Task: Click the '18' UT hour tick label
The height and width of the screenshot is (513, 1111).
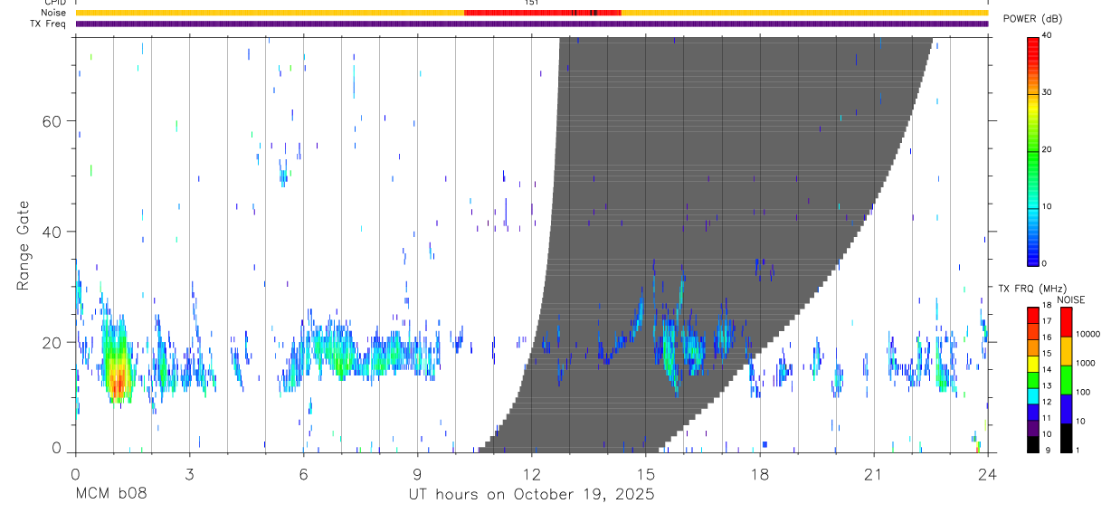Action: point(760,473)
